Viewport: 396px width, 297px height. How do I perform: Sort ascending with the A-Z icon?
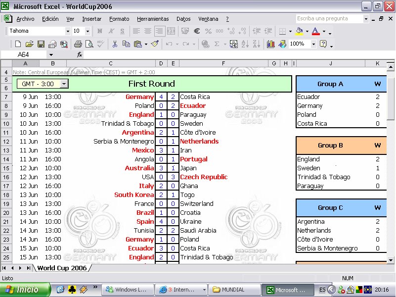[245, 44]
